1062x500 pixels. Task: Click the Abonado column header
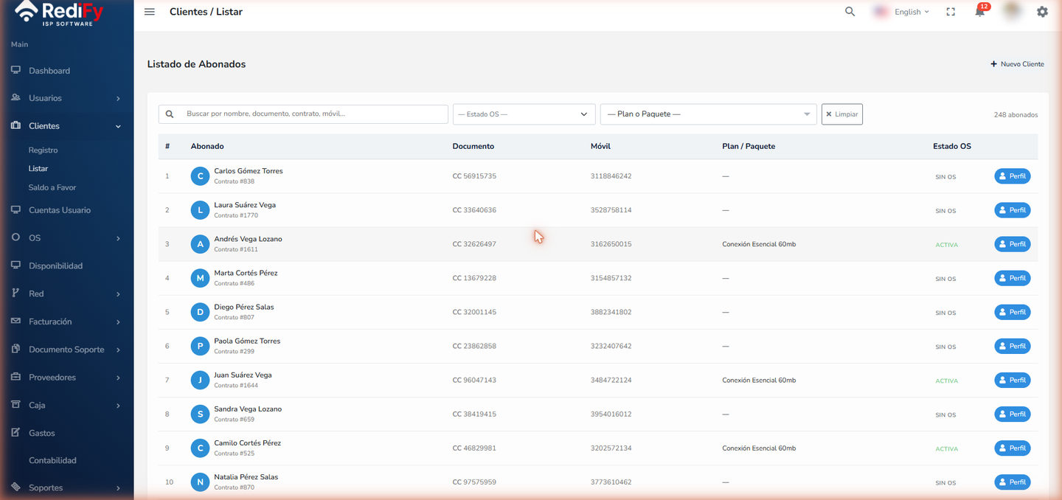tap(207, 146)
